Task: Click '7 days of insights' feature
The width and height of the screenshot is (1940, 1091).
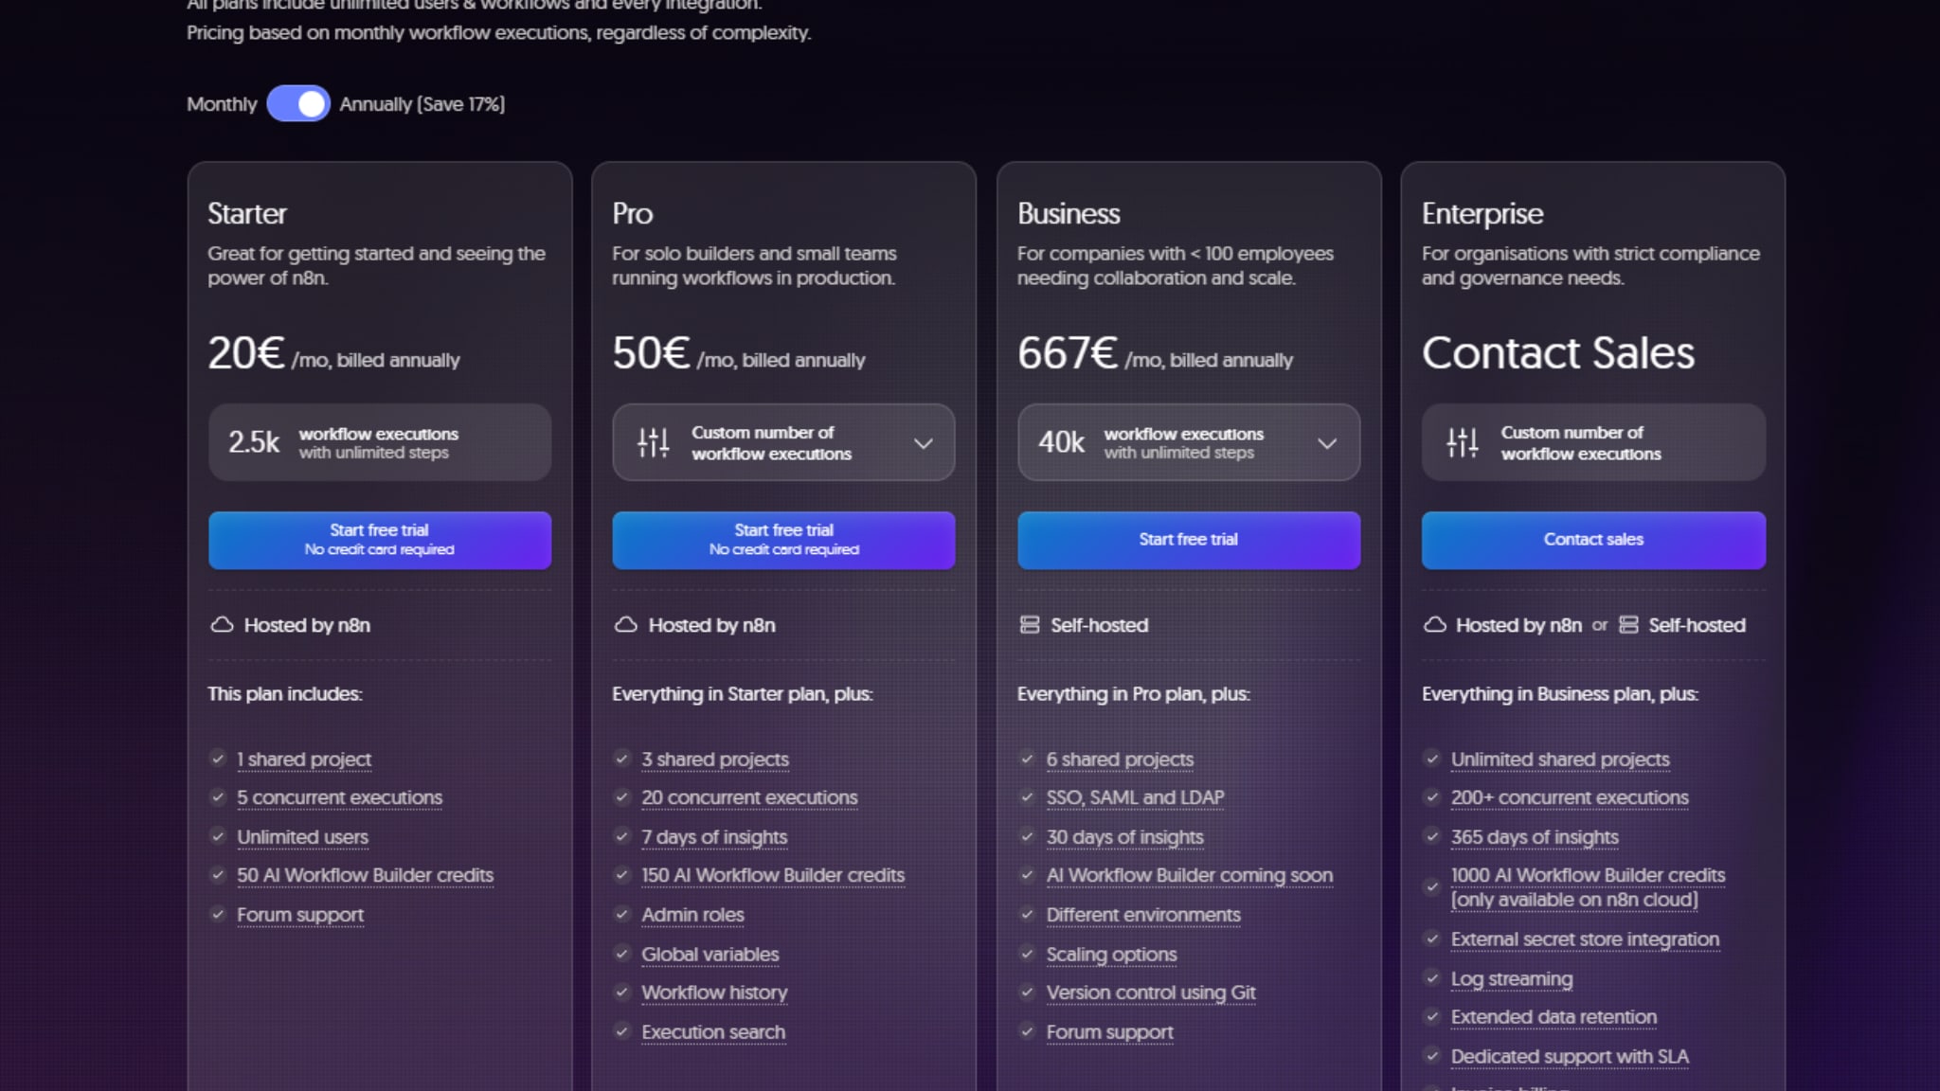Action: (x=714, y=837)
